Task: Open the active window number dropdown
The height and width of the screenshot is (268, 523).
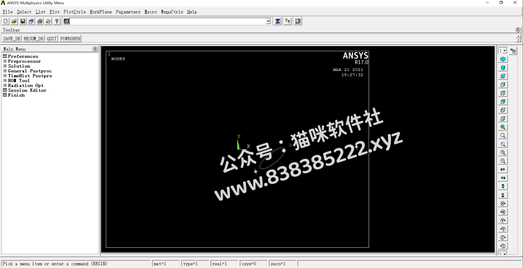Action: tap(505, 51)
